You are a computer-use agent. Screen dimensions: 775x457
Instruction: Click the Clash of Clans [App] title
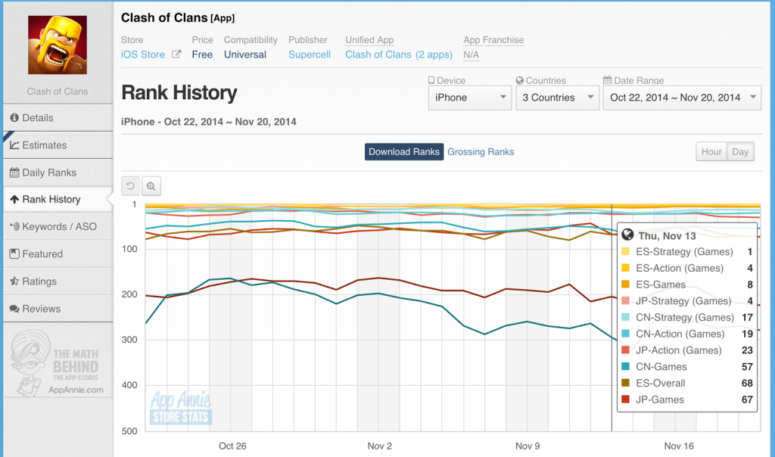click(x=178, y=18)
